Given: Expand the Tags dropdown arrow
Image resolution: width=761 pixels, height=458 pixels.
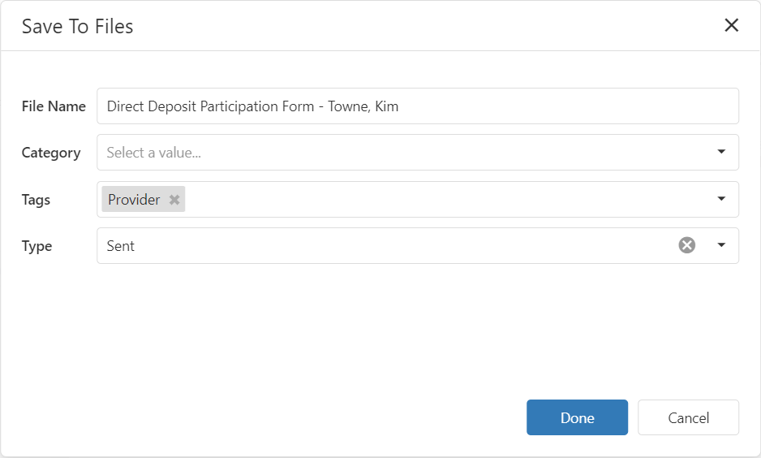Looking at the screenshot, I should coord(721,199).
